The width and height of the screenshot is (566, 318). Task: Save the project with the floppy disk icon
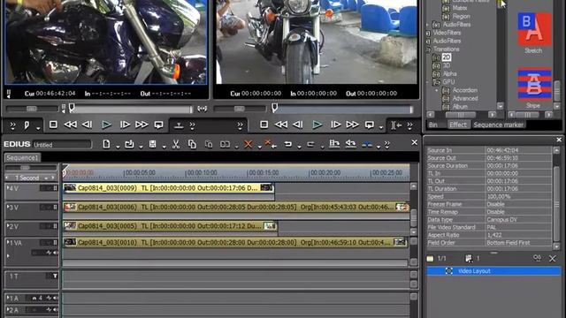point(153,144)
